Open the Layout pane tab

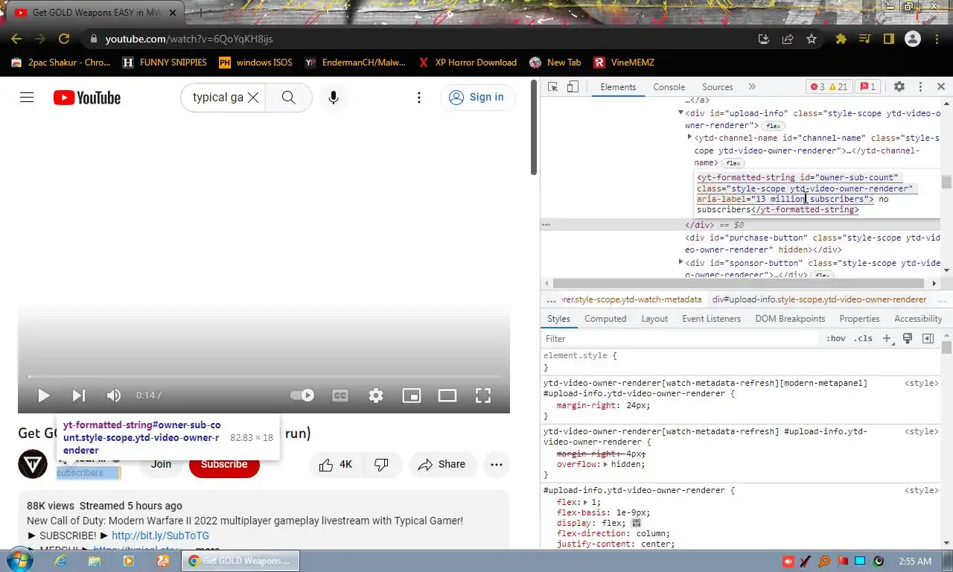click(x=654, y=319)
